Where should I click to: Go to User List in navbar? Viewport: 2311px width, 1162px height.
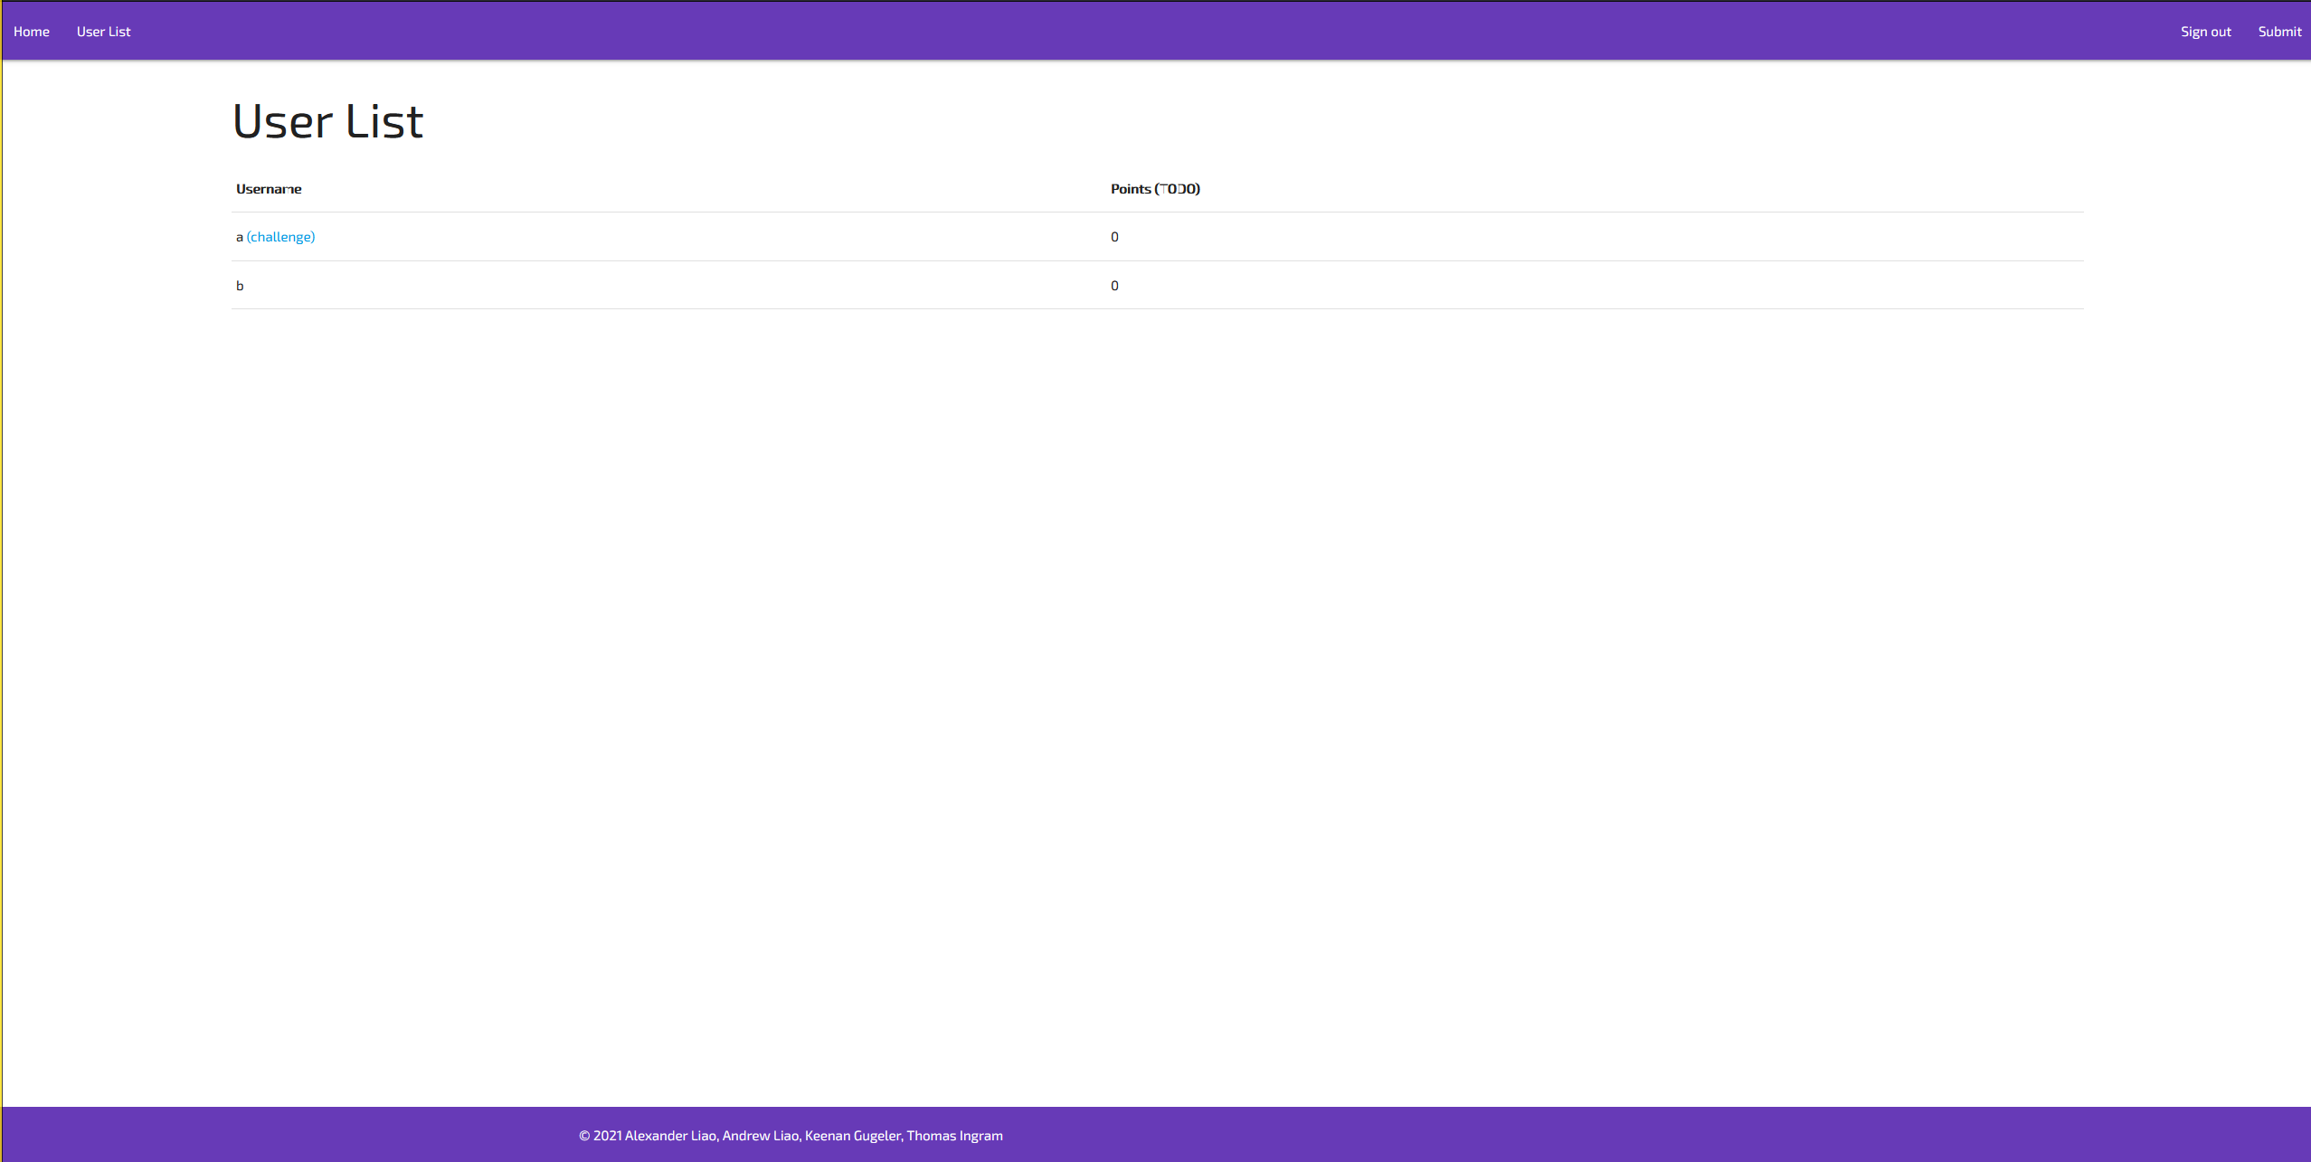[103, 32]
